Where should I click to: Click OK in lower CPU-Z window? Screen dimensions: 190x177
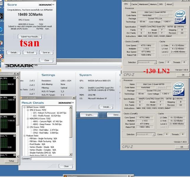pyautogui.click(x=182, y=147)
